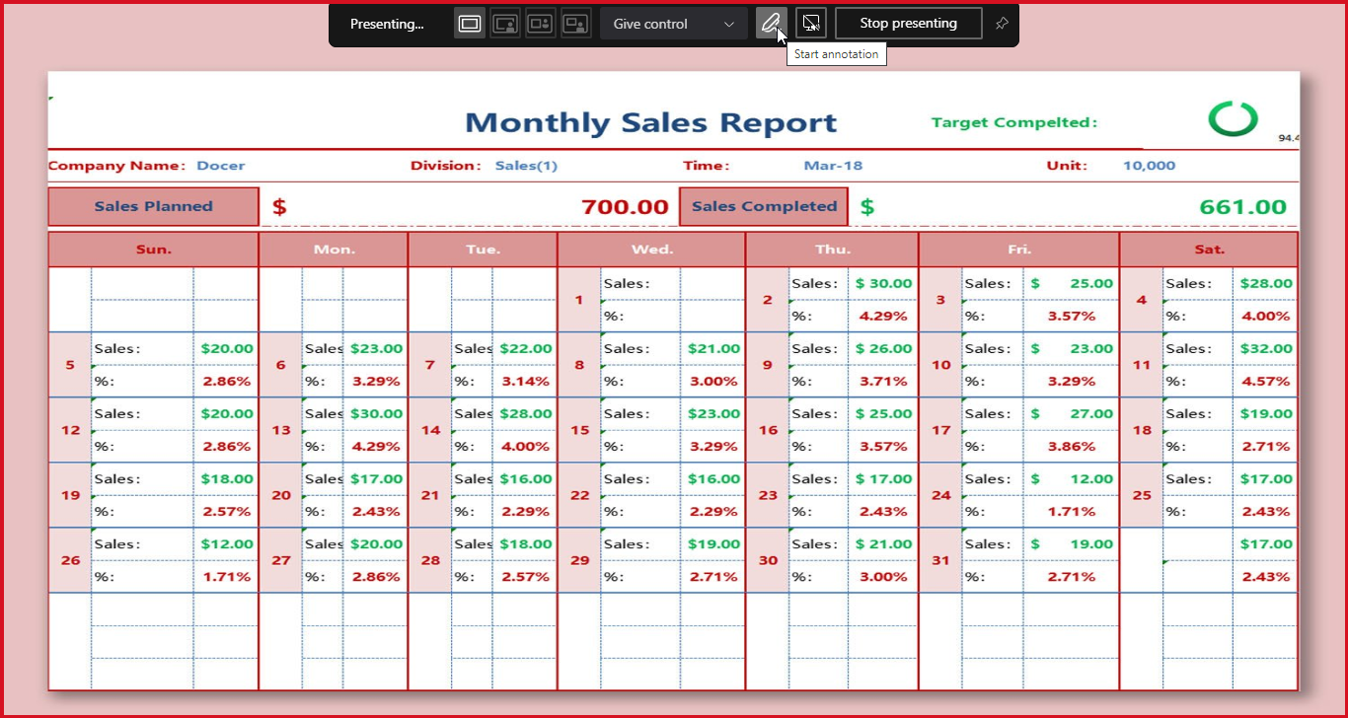This screenshot has width=1348, height=718.
Task: Switch to Standout presenter mode
Action: click(505, 24)
